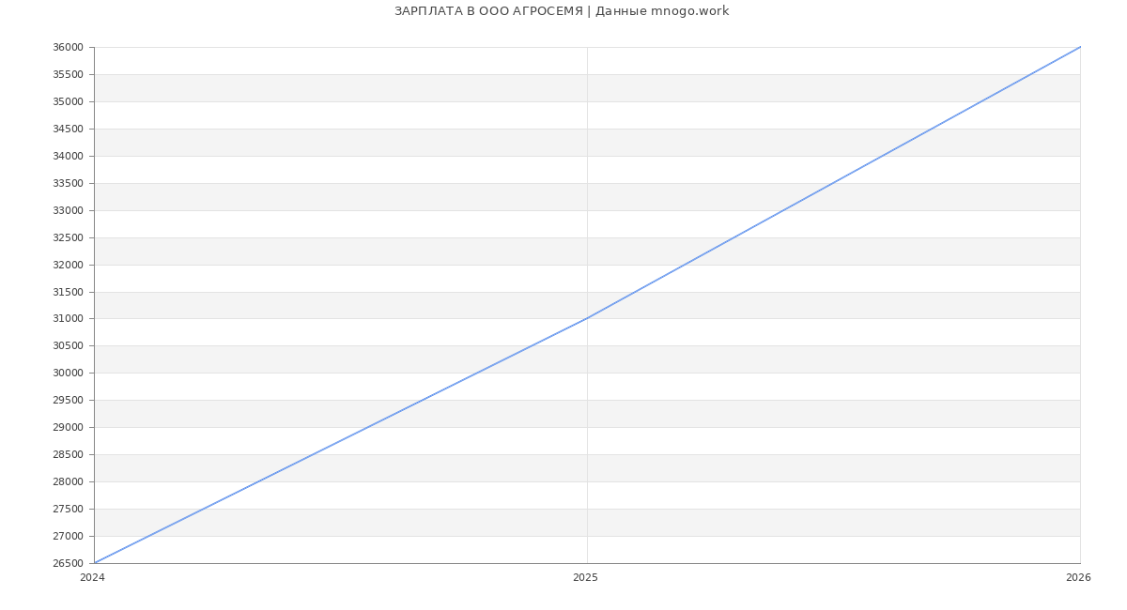Select the 2025 x-axis label
Image resolution: width=1127 pixels, height=610 pixels.
585,577
